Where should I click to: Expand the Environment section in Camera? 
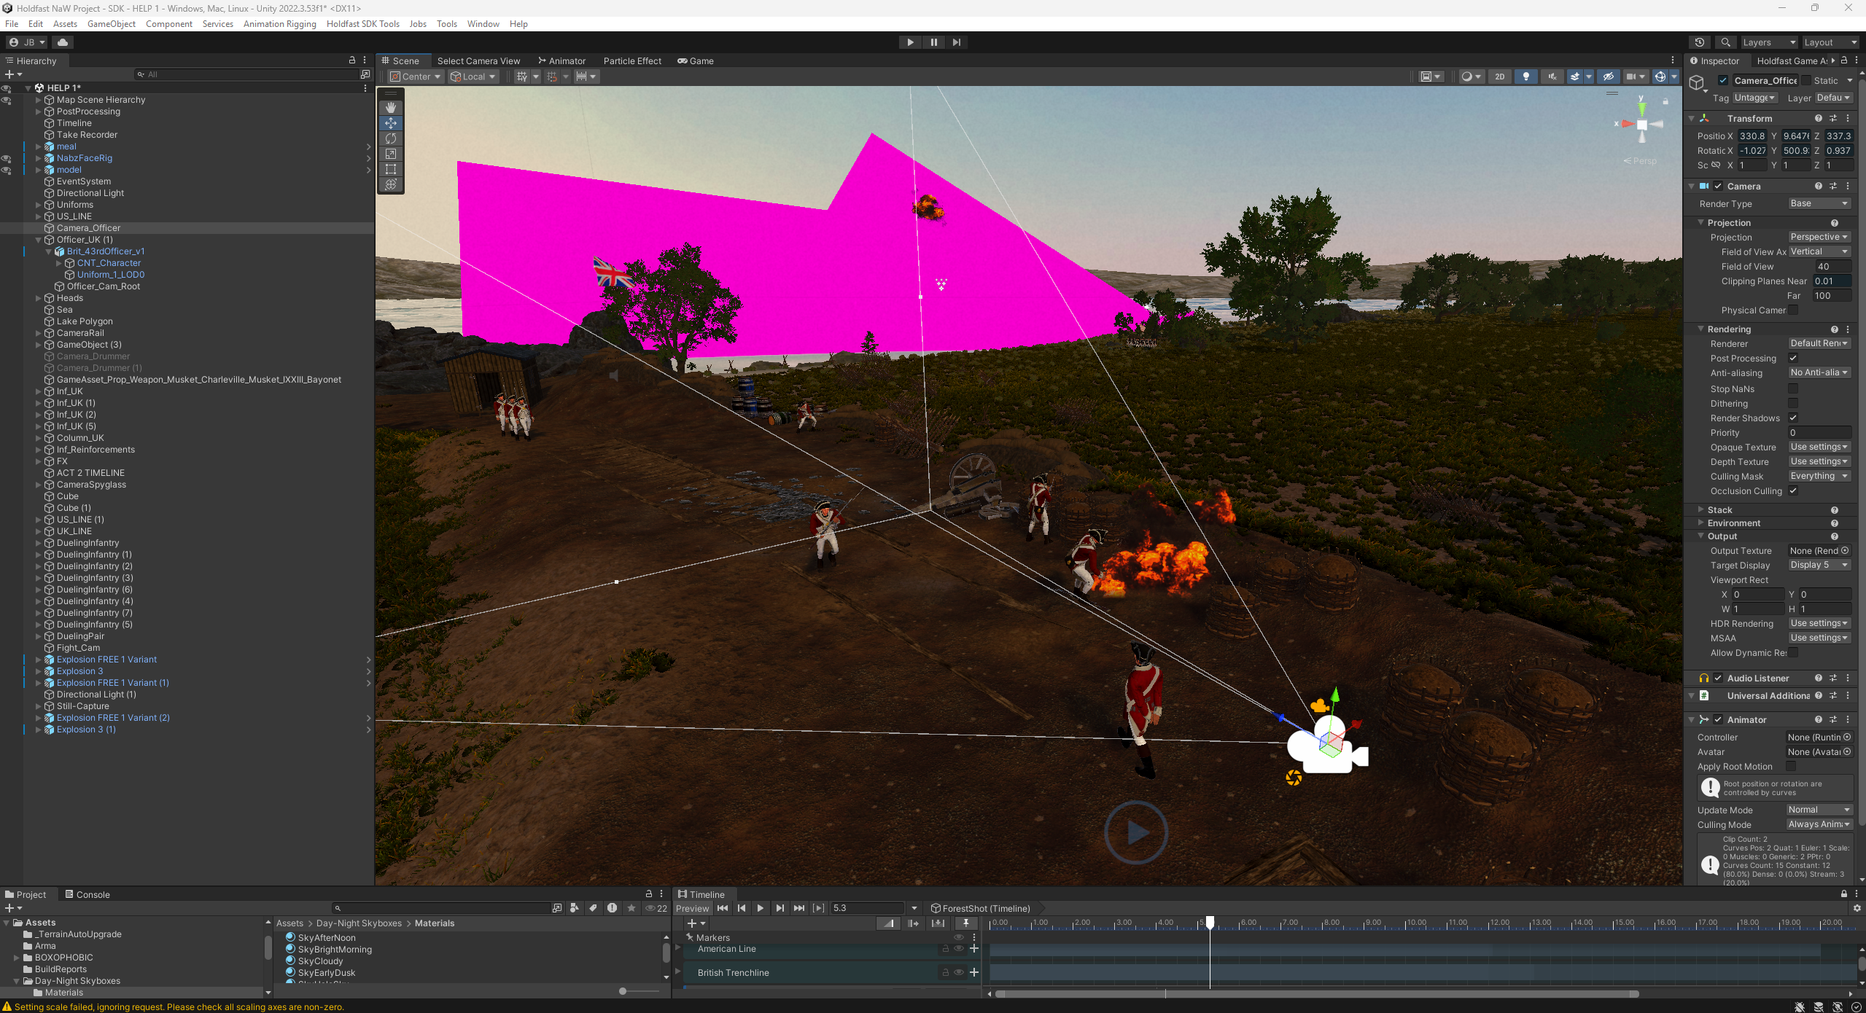coord(1701,523)
